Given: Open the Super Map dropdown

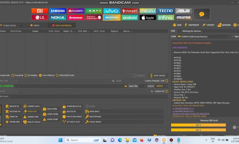Looking at the screenshot, I should tap(138, 86).
